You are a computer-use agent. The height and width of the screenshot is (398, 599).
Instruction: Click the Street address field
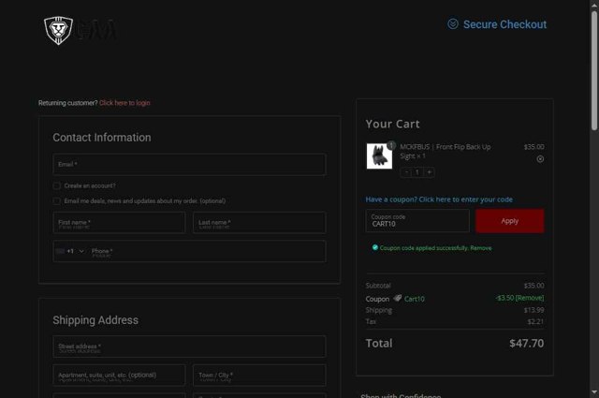click(189, 346)
